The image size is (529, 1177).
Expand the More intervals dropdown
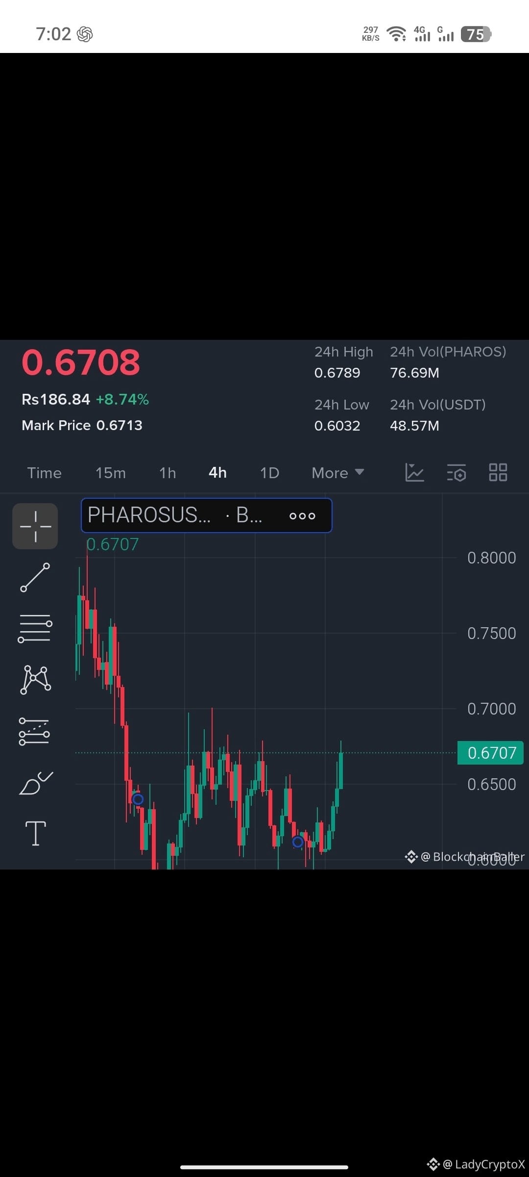pos(338,473)
